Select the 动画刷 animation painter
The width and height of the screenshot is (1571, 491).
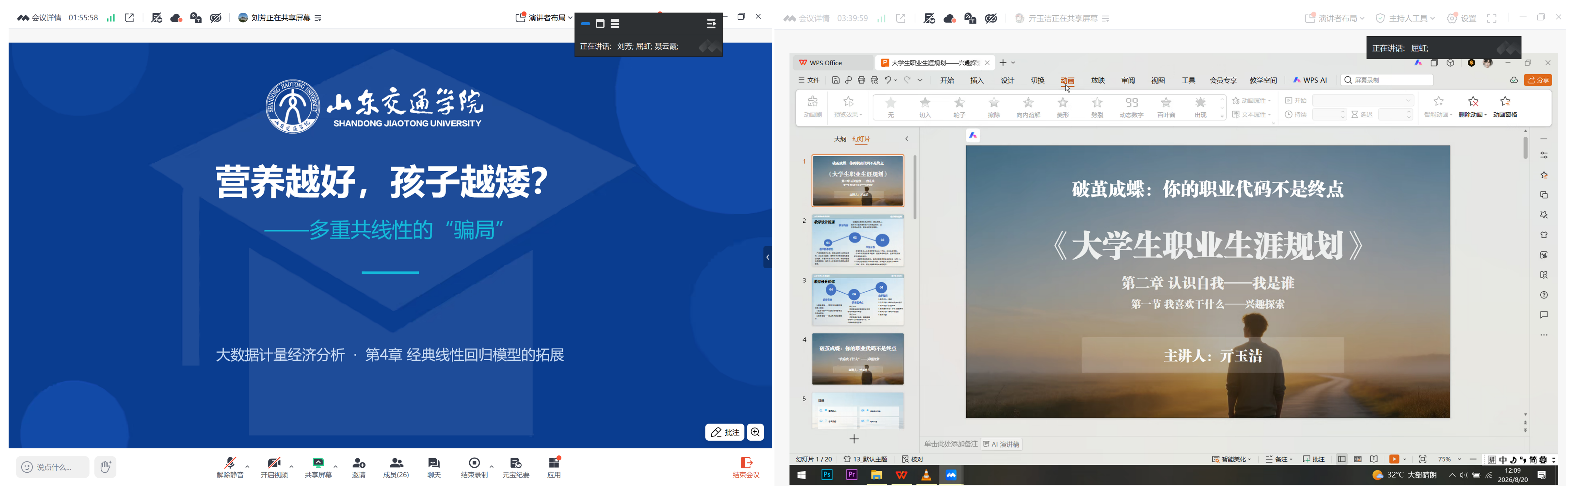click(x=813, y=106)
